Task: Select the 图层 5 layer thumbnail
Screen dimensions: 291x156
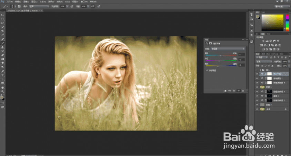Action: [262, 87]
